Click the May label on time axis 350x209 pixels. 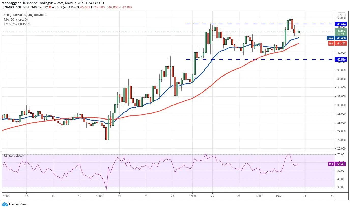tap(279, 196)
